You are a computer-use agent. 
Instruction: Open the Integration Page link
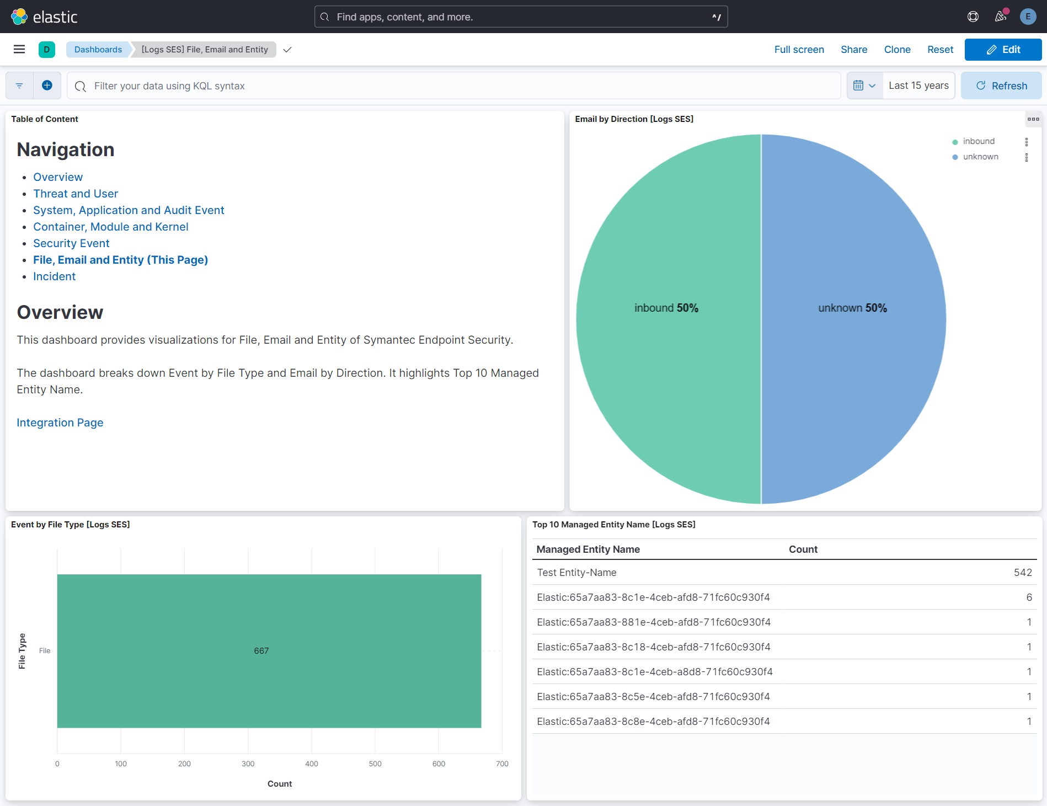coord(60,423)
